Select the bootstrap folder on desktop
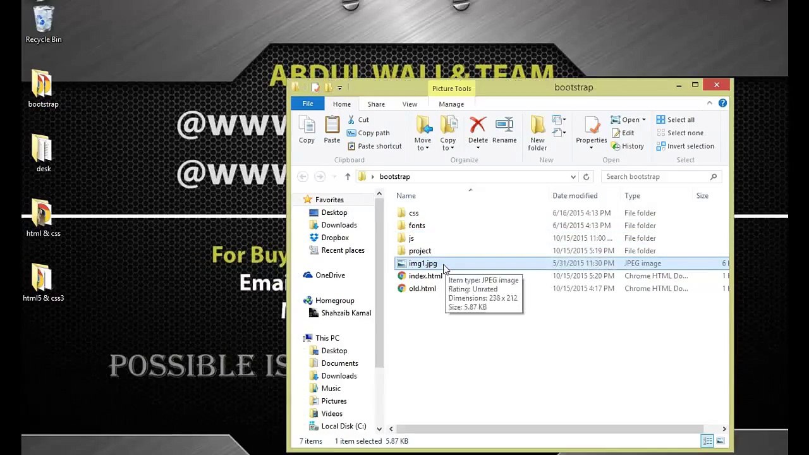 tap(44, 88)
